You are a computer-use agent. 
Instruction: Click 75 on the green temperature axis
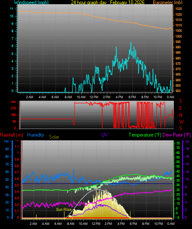pyautogui.click(x=178, y=144)
